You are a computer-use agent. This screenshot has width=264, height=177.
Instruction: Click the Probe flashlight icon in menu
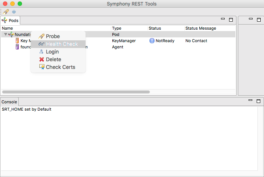(x=41, y=36)
